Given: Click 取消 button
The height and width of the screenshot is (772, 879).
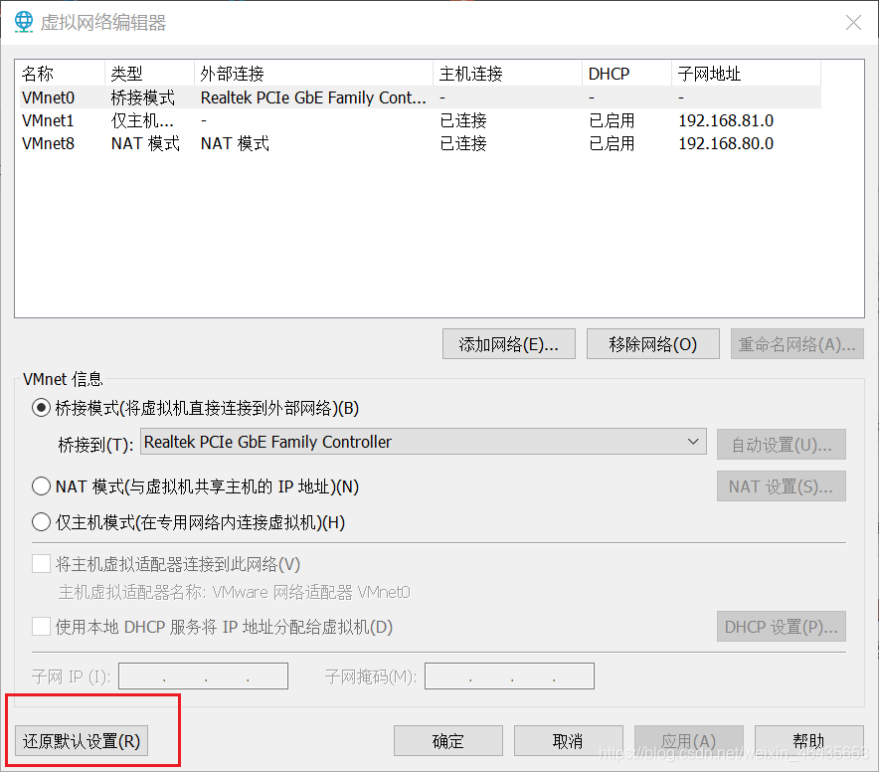Looking at the screenshot, I should click(x=569, y=741).
